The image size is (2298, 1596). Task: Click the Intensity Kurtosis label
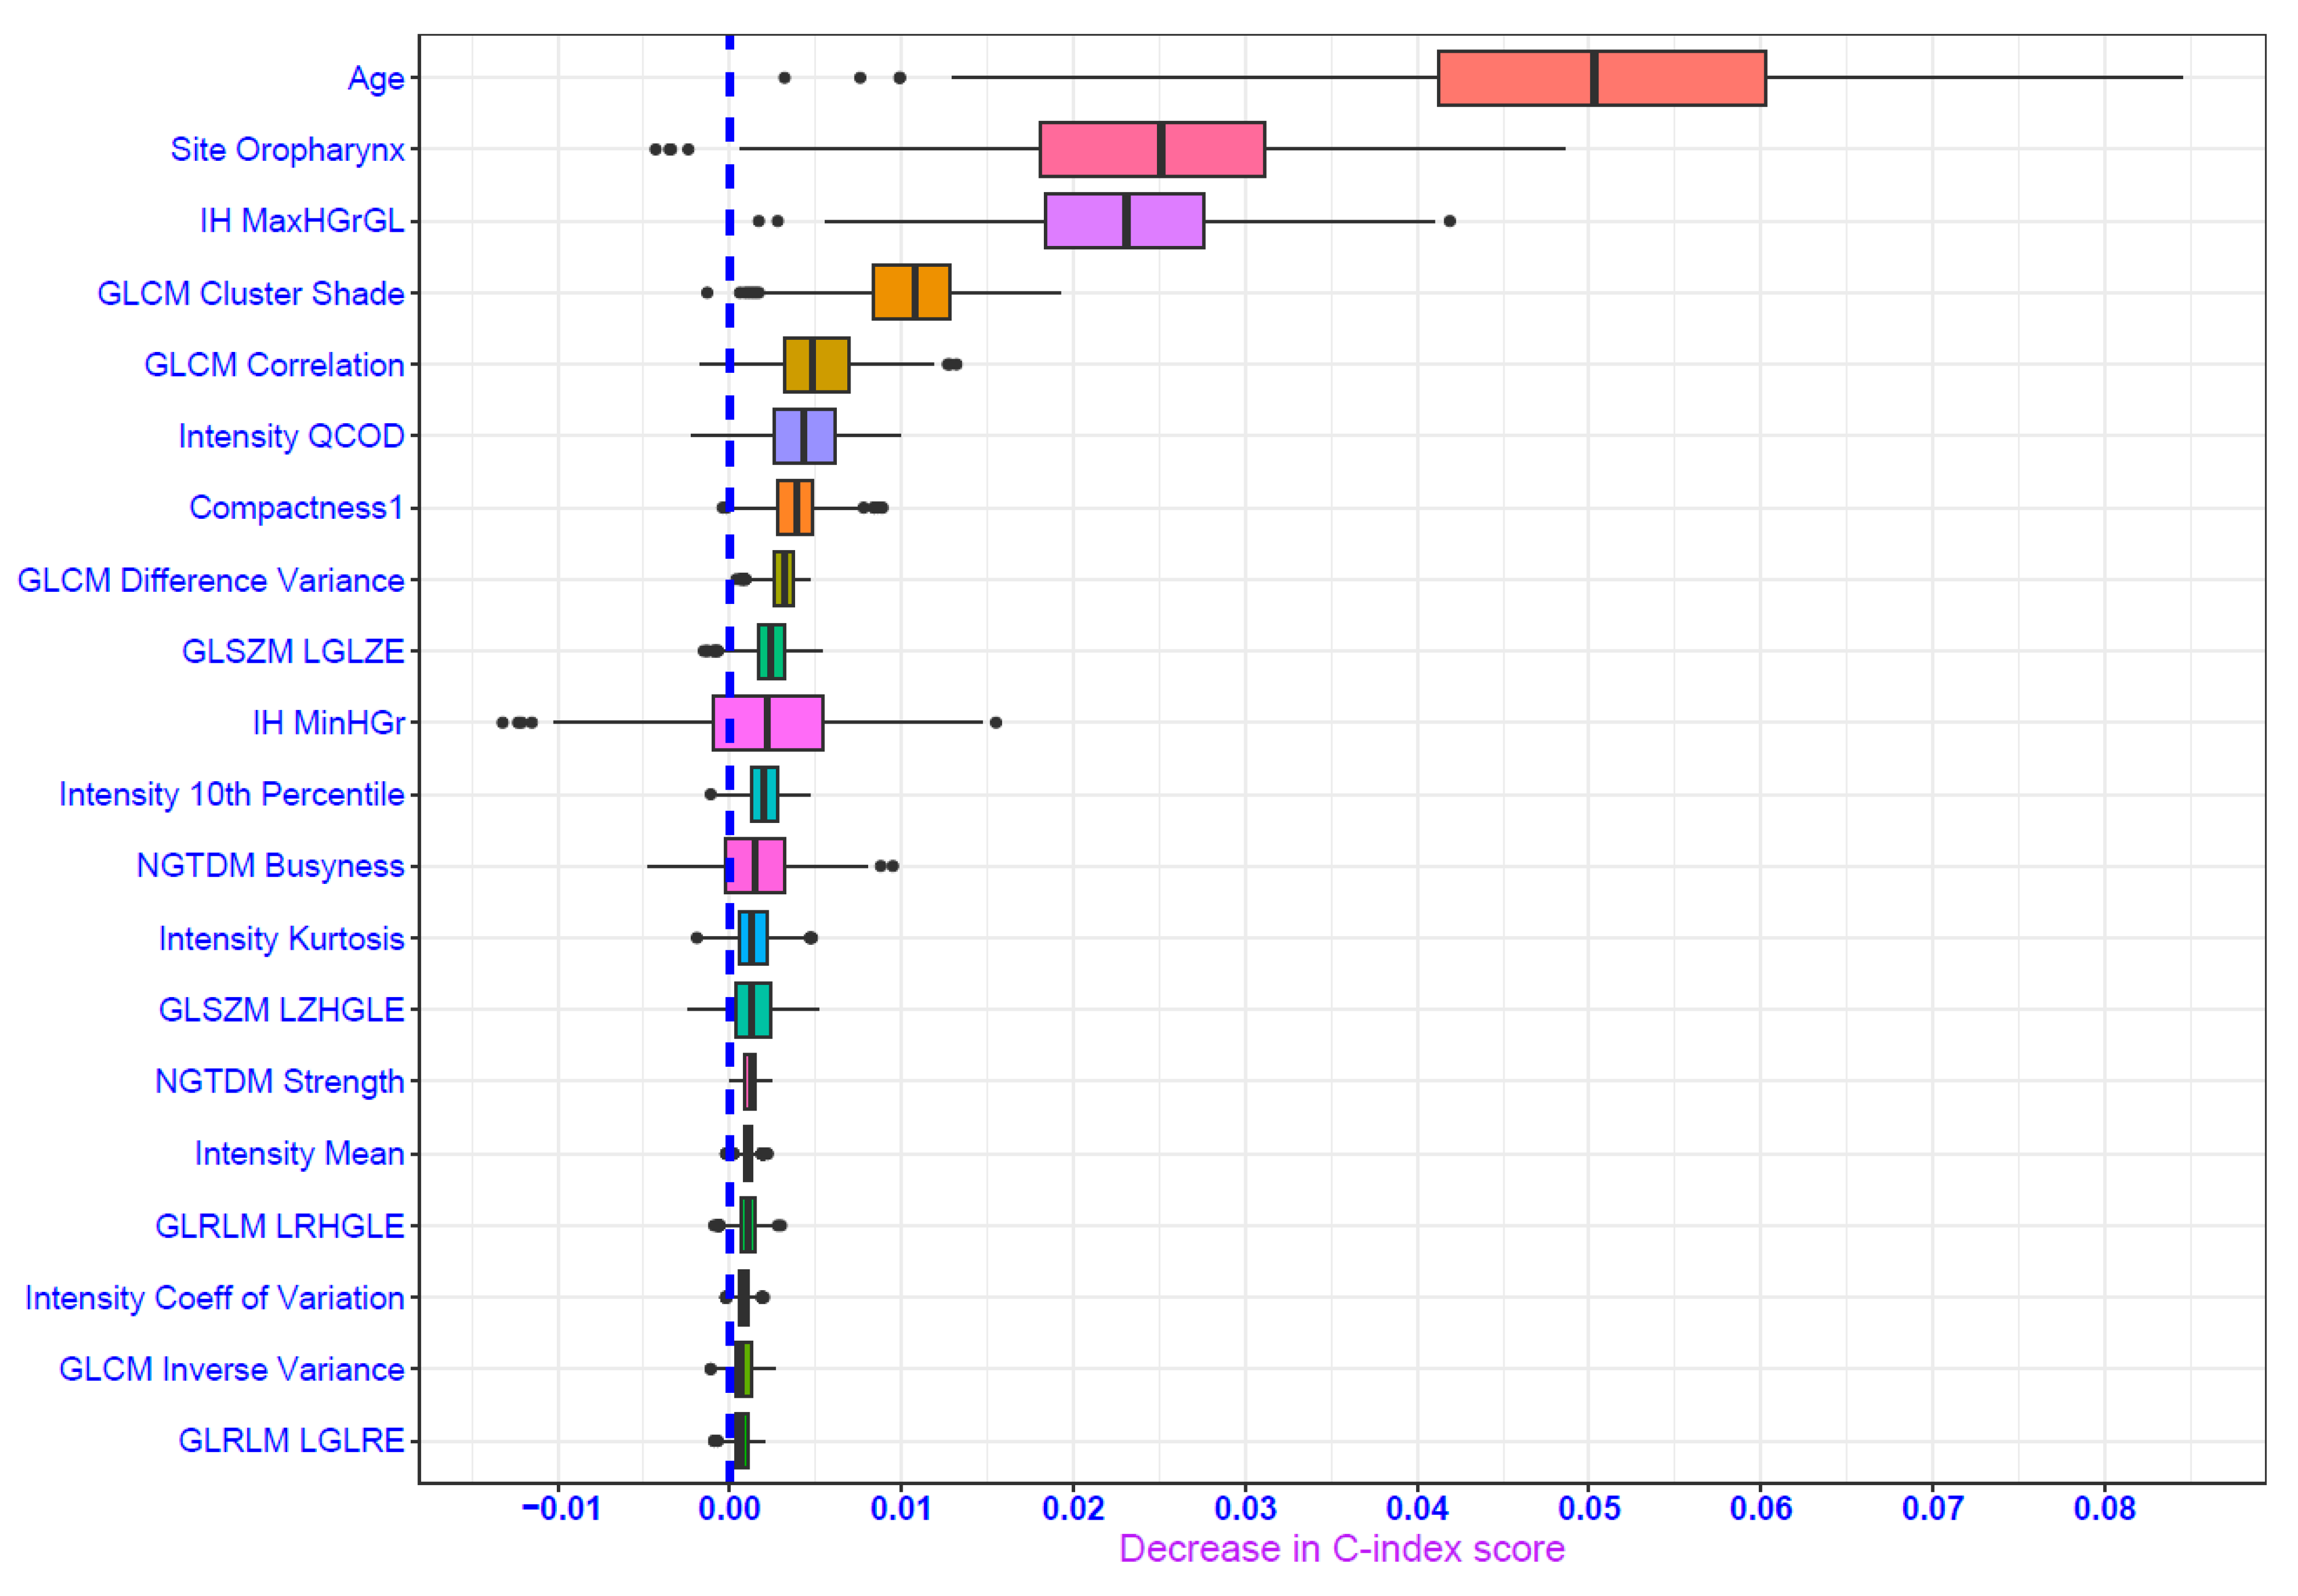click(281, 938)
